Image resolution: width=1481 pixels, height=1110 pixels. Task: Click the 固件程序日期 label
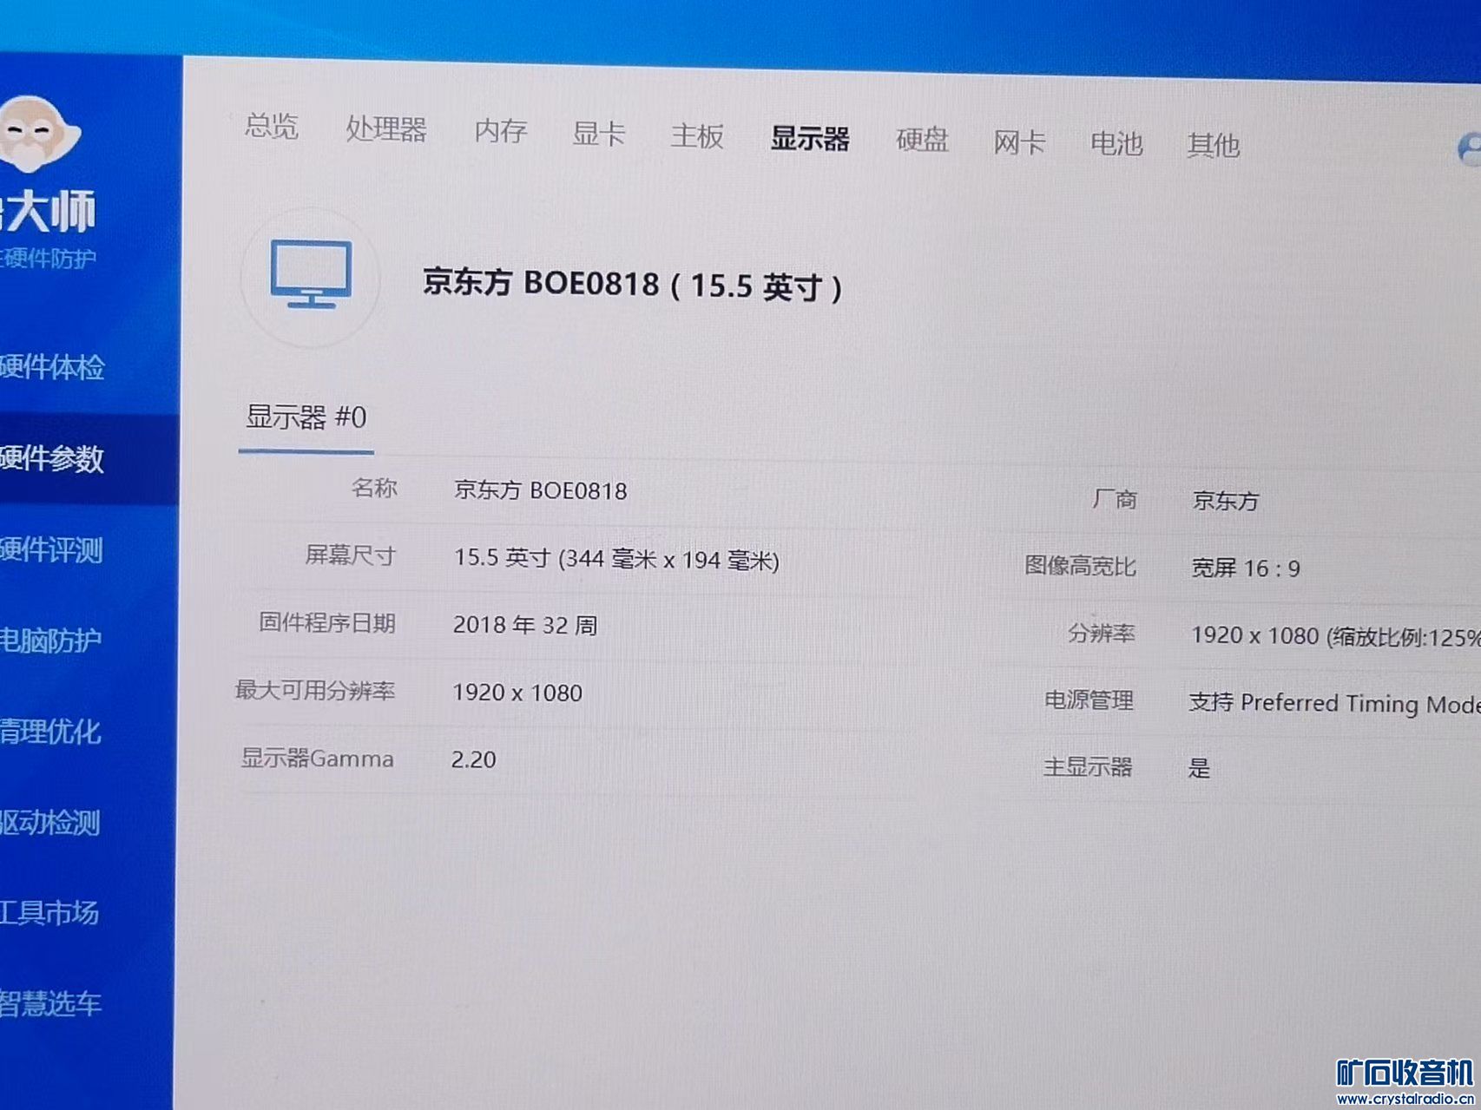pyautogui.click(x=326, y=623)
